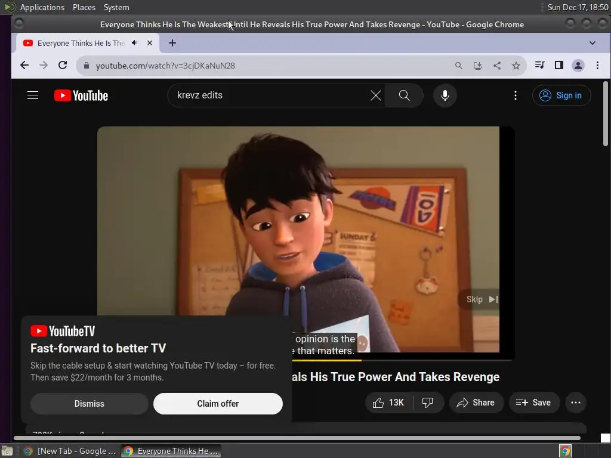This screenshot has height=458, width=611.
Task: Clear the search query with X
Action: click(x=376, y=95)
